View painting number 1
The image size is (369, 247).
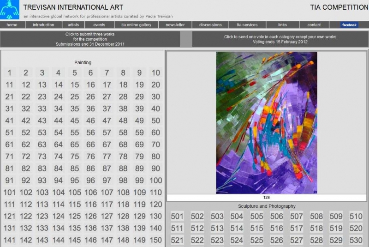coord(10,72)
